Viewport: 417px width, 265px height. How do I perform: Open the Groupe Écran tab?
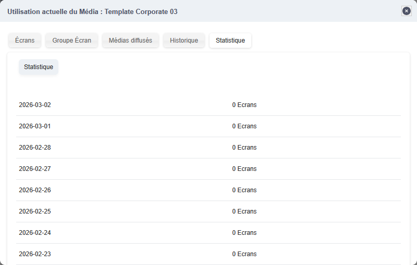pos(72,41)
